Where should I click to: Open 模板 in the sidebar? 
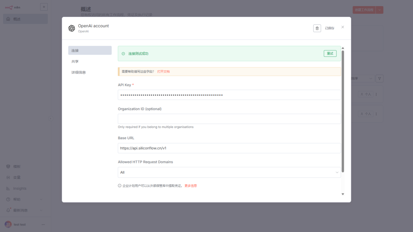tap(25, 167)
